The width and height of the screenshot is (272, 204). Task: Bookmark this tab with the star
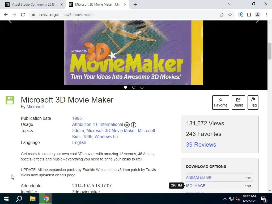[230, 15]
